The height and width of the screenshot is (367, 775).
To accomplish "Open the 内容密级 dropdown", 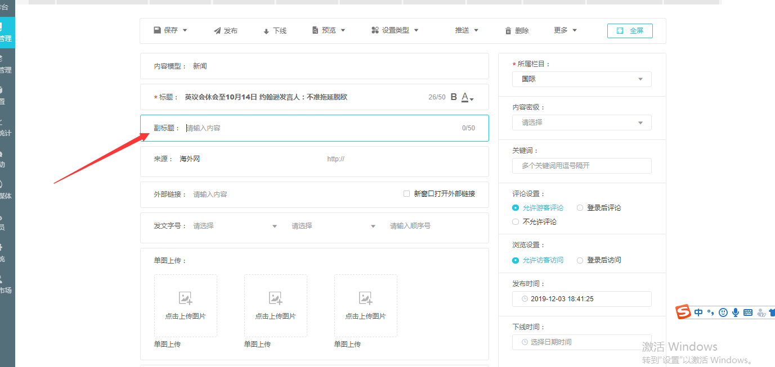I will tap(581, 123).
